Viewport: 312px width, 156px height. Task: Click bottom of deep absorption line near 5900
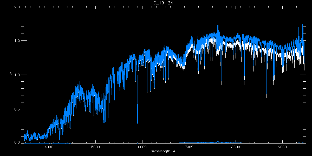tap(137, 124)
